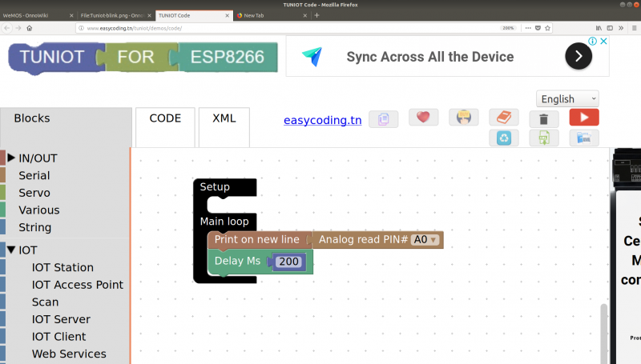This screenshot has width=641, height=364.
Task: Open the orange book documentation icon
Action: tap(504, 118)
